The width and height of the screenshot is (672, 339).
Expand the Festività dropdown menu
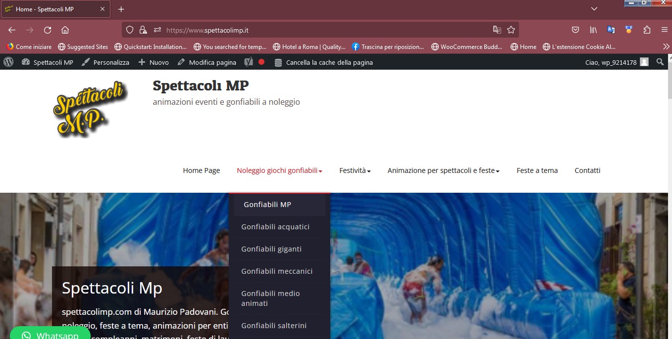point(355,170)
